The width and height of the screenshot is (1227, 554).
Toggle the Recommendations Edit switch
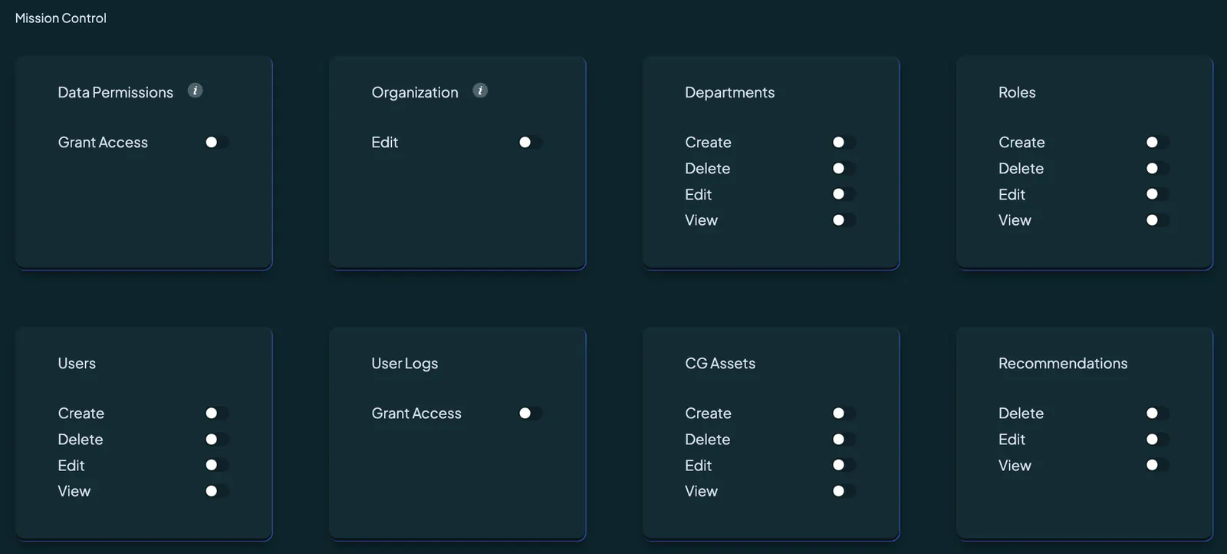click(1158, 440)
